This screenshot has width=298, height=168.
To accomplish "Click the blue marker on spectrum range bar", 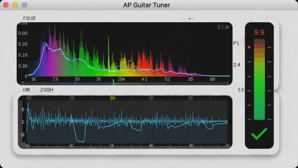I will coord(75,83).
